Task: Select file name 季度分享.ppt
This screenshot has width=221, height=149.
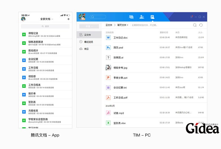Action: 120,78
